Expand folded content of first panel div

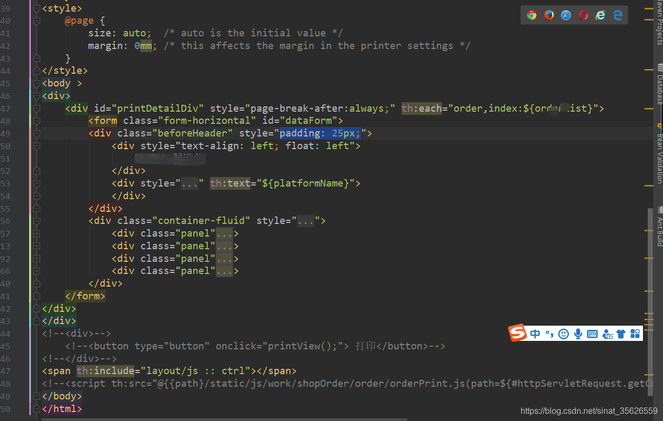(x=225, y=233)
